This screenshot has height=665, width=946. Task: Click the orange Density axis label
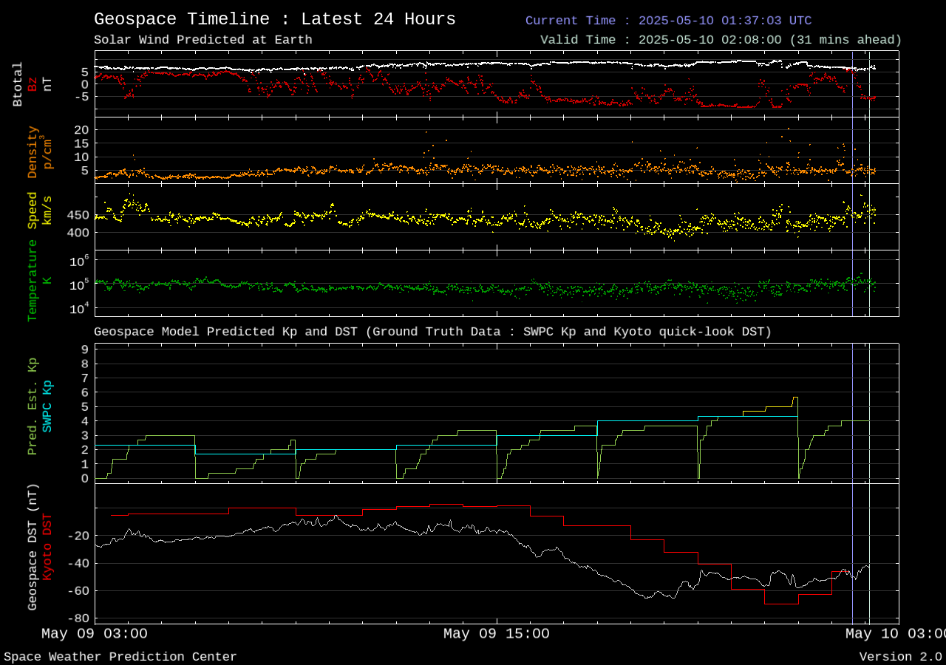(x=33, y=151)
